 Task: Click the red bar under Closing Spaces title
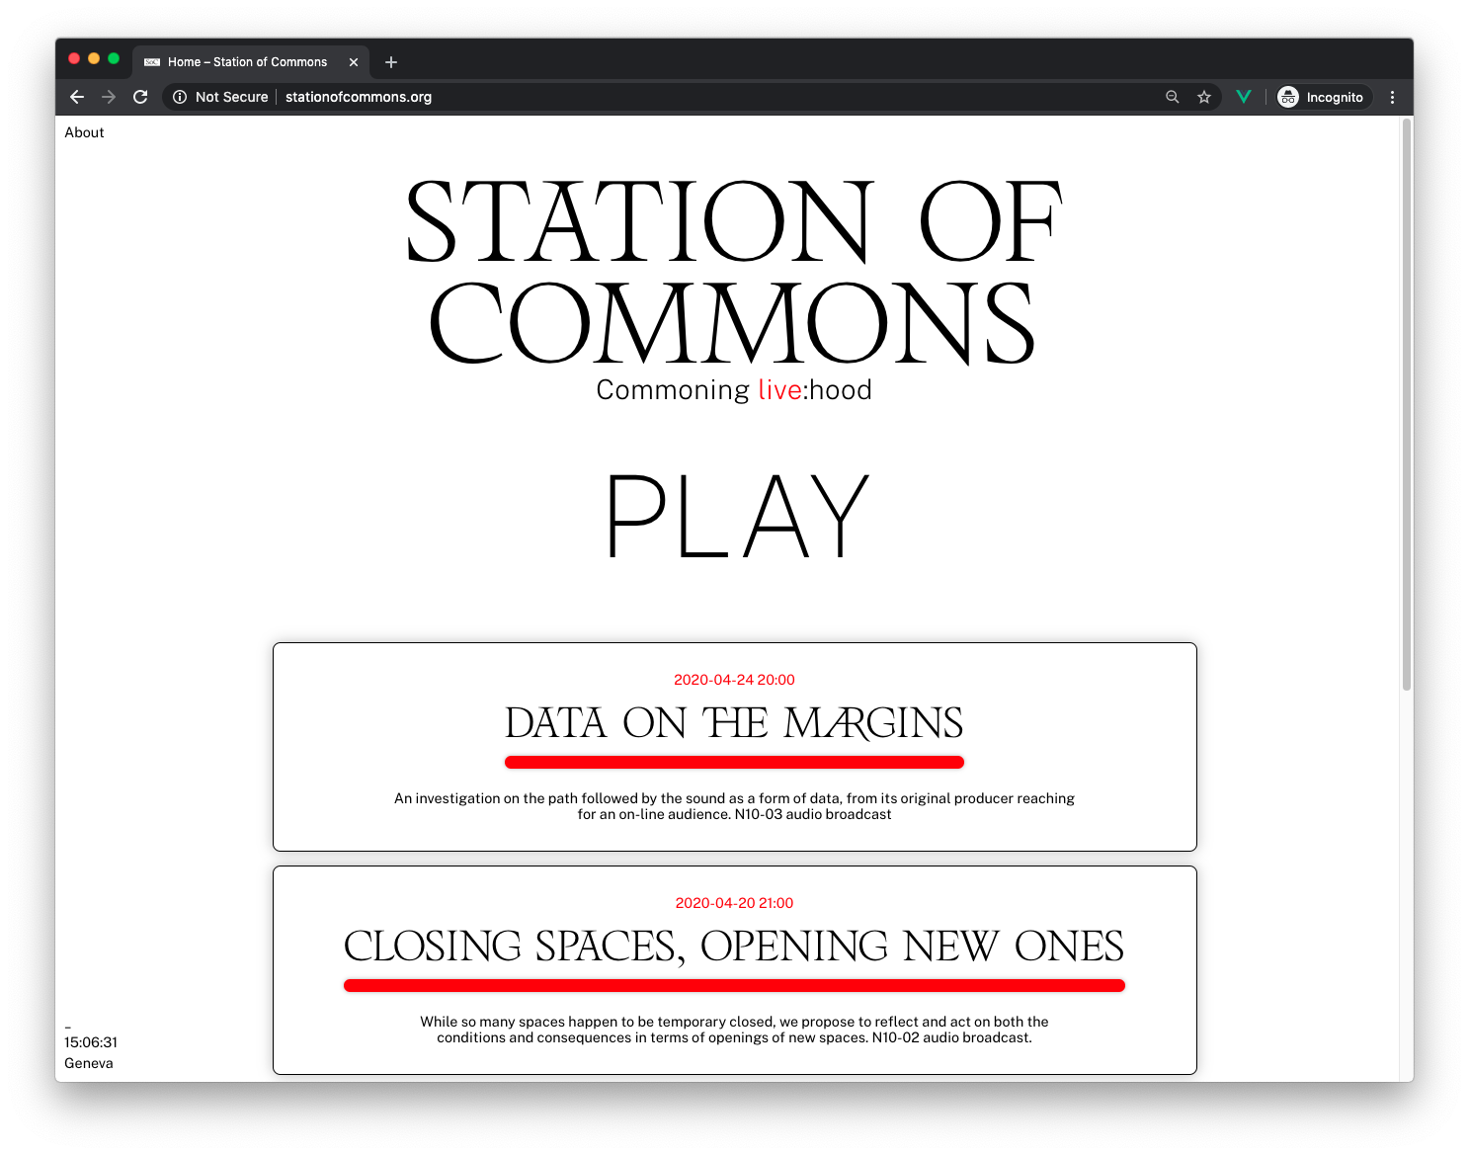pos(734,985)
